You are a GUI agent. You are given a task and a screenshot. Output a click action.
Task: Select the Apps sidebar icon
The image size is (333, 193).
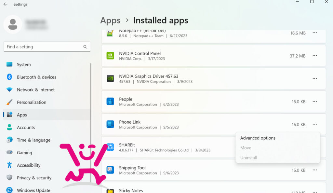pyautogui.click(x=9, y=115)
